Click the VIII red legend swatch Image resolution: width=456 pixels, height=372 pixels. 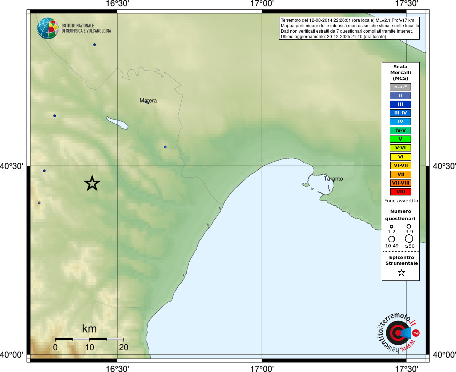pyautogui.click(x=400, y=192)
